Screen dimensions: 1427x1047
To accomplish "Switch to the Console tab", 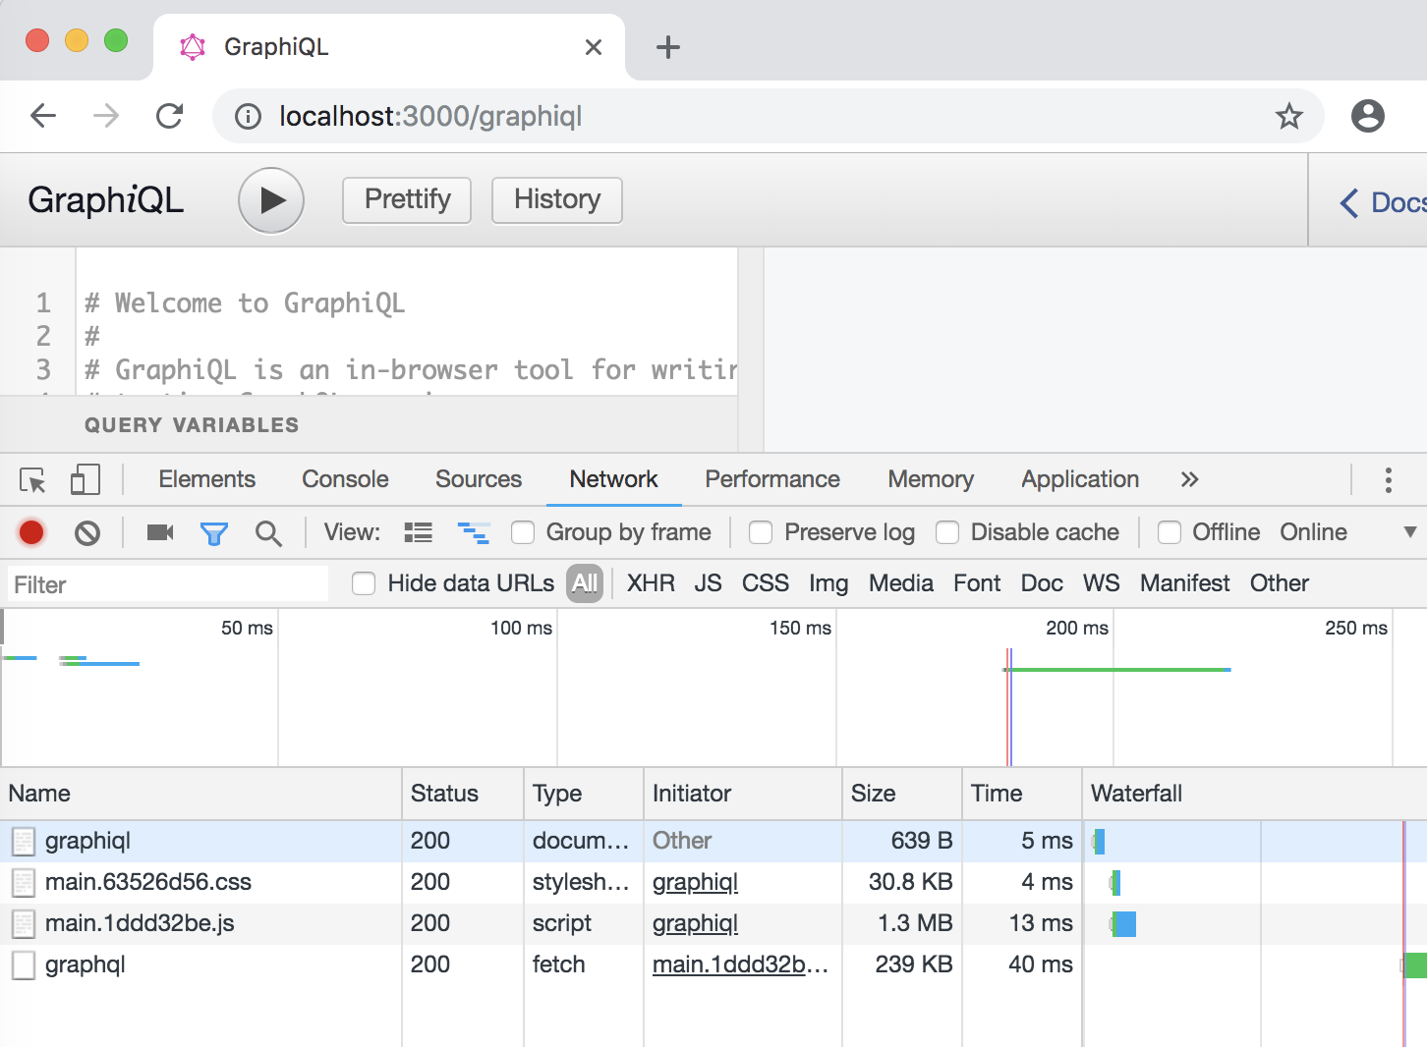I will tap(344, 479).
